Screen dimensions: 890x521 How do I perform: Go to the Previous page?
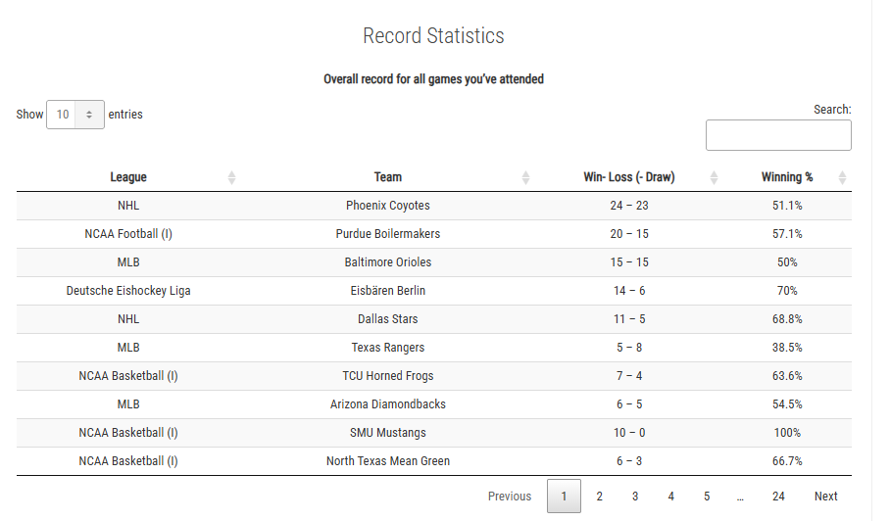pyautogui.click(x=510, y=497)
